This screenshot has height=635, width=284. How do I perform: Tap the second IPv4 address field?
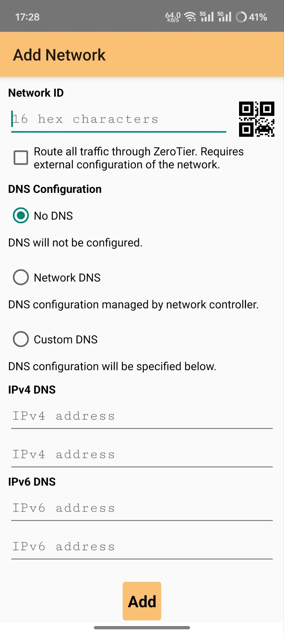[x=142, y=455]
